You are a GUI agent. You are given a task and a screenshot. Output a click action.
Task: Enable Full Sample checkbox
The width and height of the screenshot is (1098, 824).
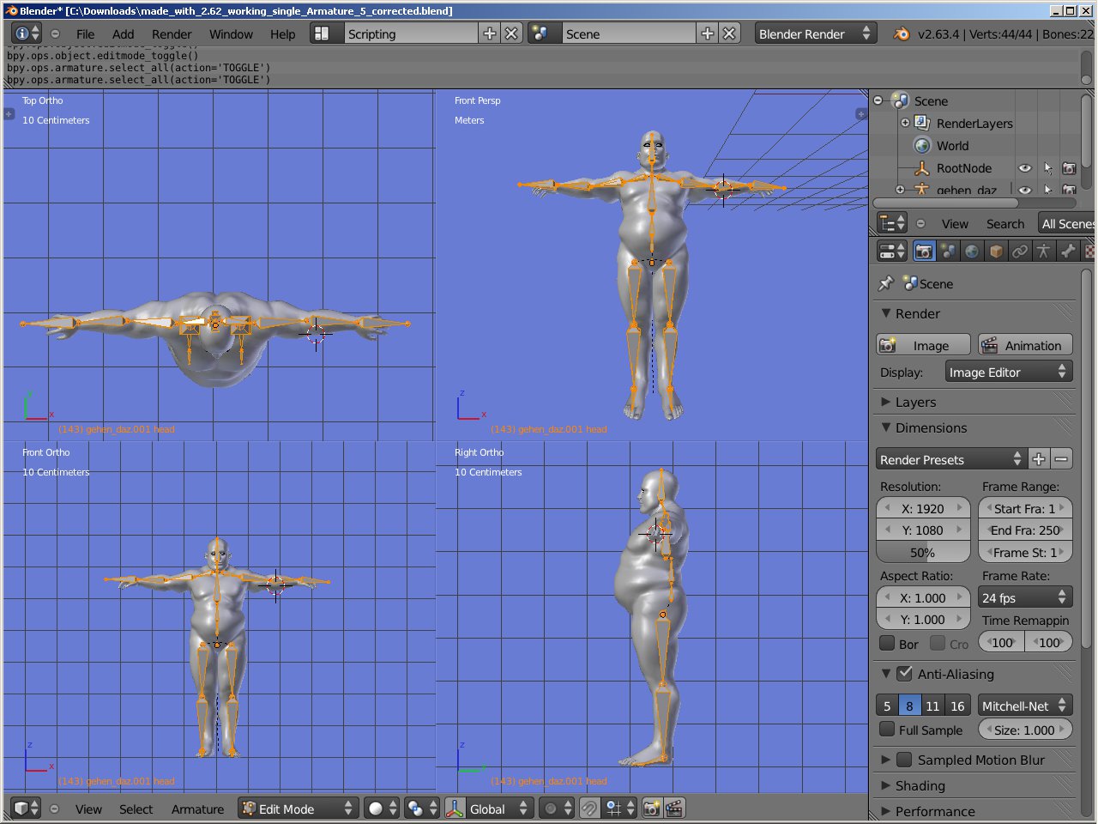click(887, 730)
